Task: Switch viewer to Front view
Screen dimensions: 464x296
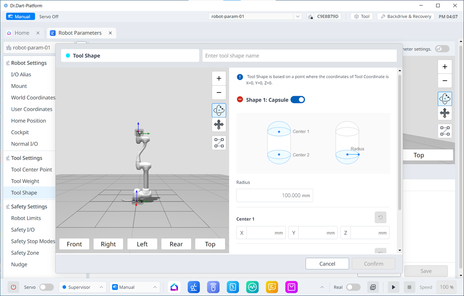Action: (x=75, y=244)
